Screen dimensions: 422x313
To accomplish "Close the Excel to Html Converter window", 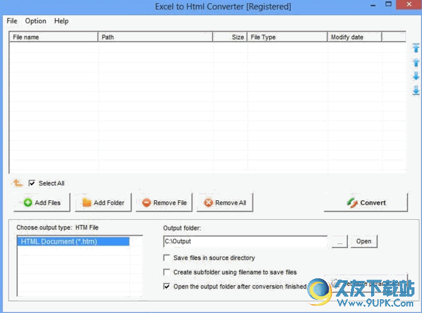I will pos(409,4).
